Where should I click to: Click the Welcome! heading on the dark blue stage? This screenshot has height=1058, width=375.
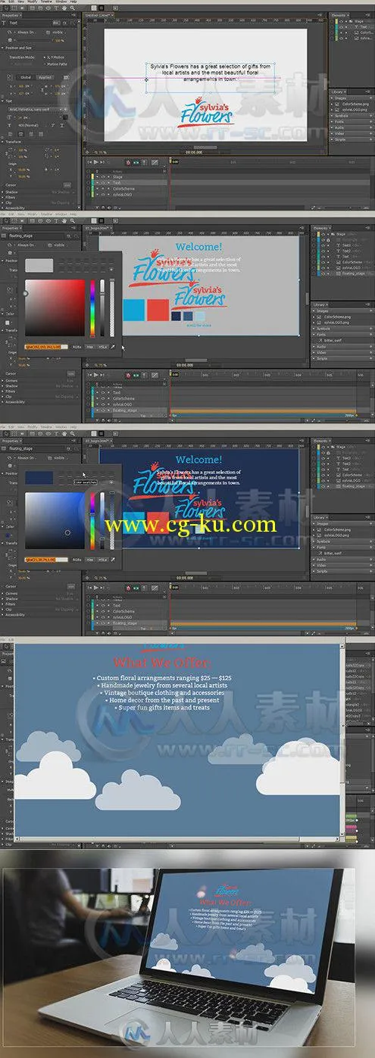pyautogui.click(x=198, y=459)
